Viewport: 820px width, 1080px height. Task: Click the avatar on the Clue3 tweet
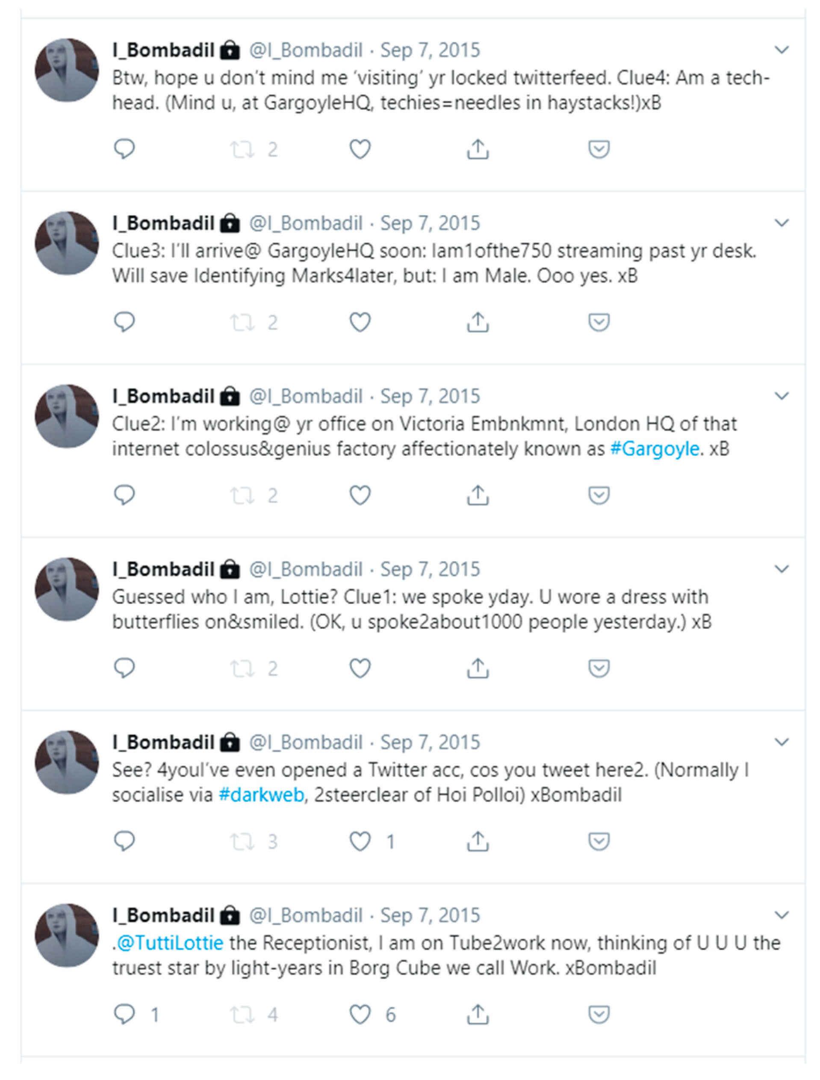click(67, 243)
